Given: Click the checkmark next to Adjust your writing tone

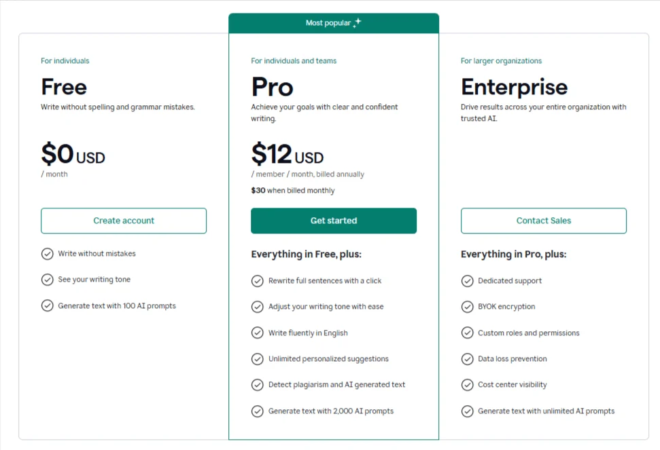Looking at the screenshot, I should pos(258,307).
